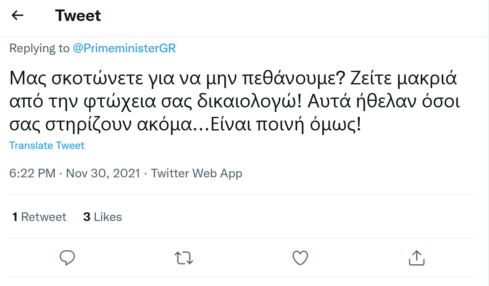Click the Nov 30, 2021 date
The width and height of the screenshot is (489, 286).
pyautogui.click(x=103, y=173)
